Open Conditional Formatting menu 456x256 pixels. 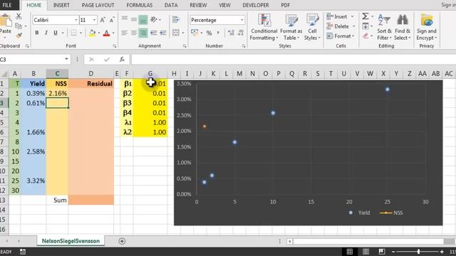click(264, 27)
